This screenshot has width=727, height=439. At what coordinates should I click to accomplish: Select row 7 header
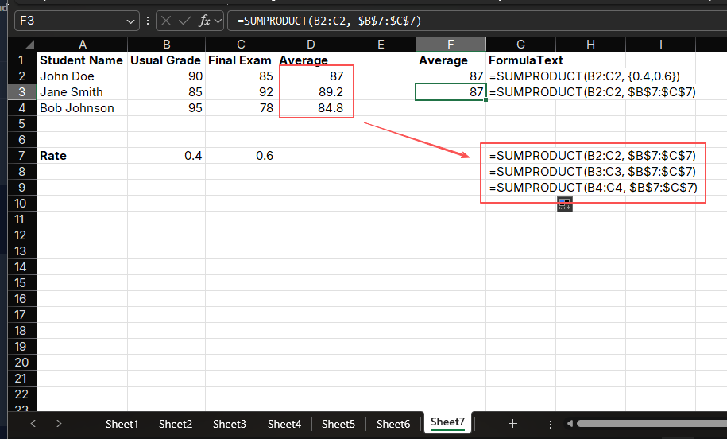pyautogui.click(x=21, y=155)
